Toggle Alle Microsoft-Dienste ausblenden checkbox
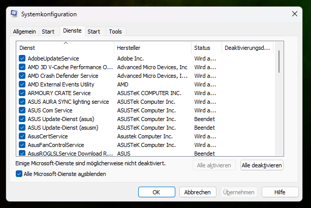311x208 pixels. [19, 174]
